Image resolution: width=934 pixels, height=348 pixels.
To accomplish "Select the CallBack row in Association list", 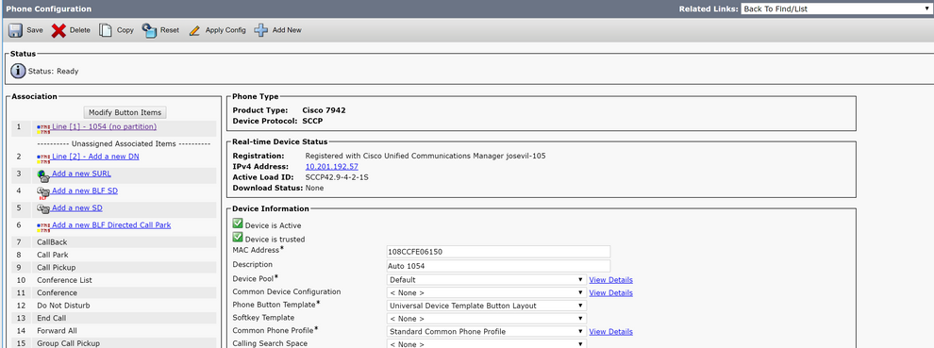I will pos(113,242).
